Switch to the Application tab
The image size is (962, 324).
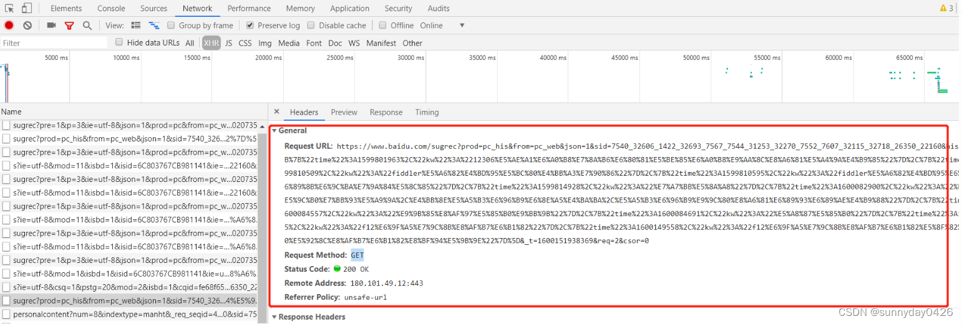(349, 8)
